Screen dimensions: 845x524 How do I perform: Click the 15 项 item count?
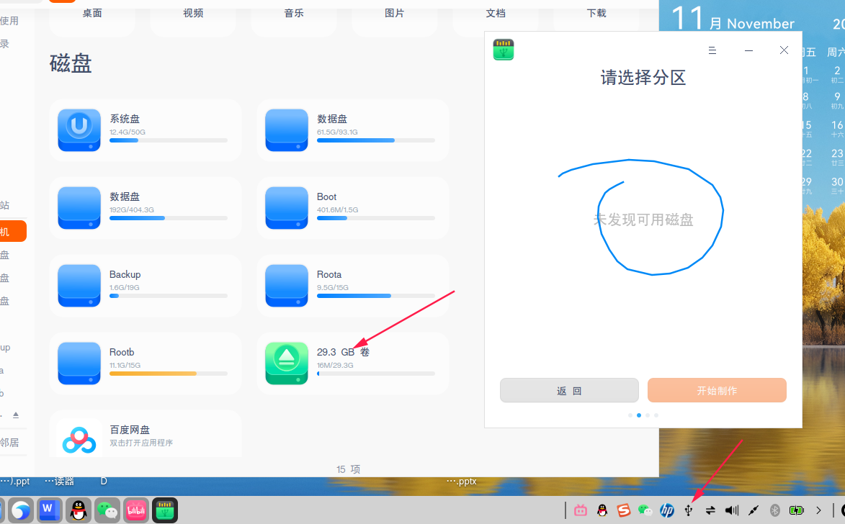coord(348,469)
